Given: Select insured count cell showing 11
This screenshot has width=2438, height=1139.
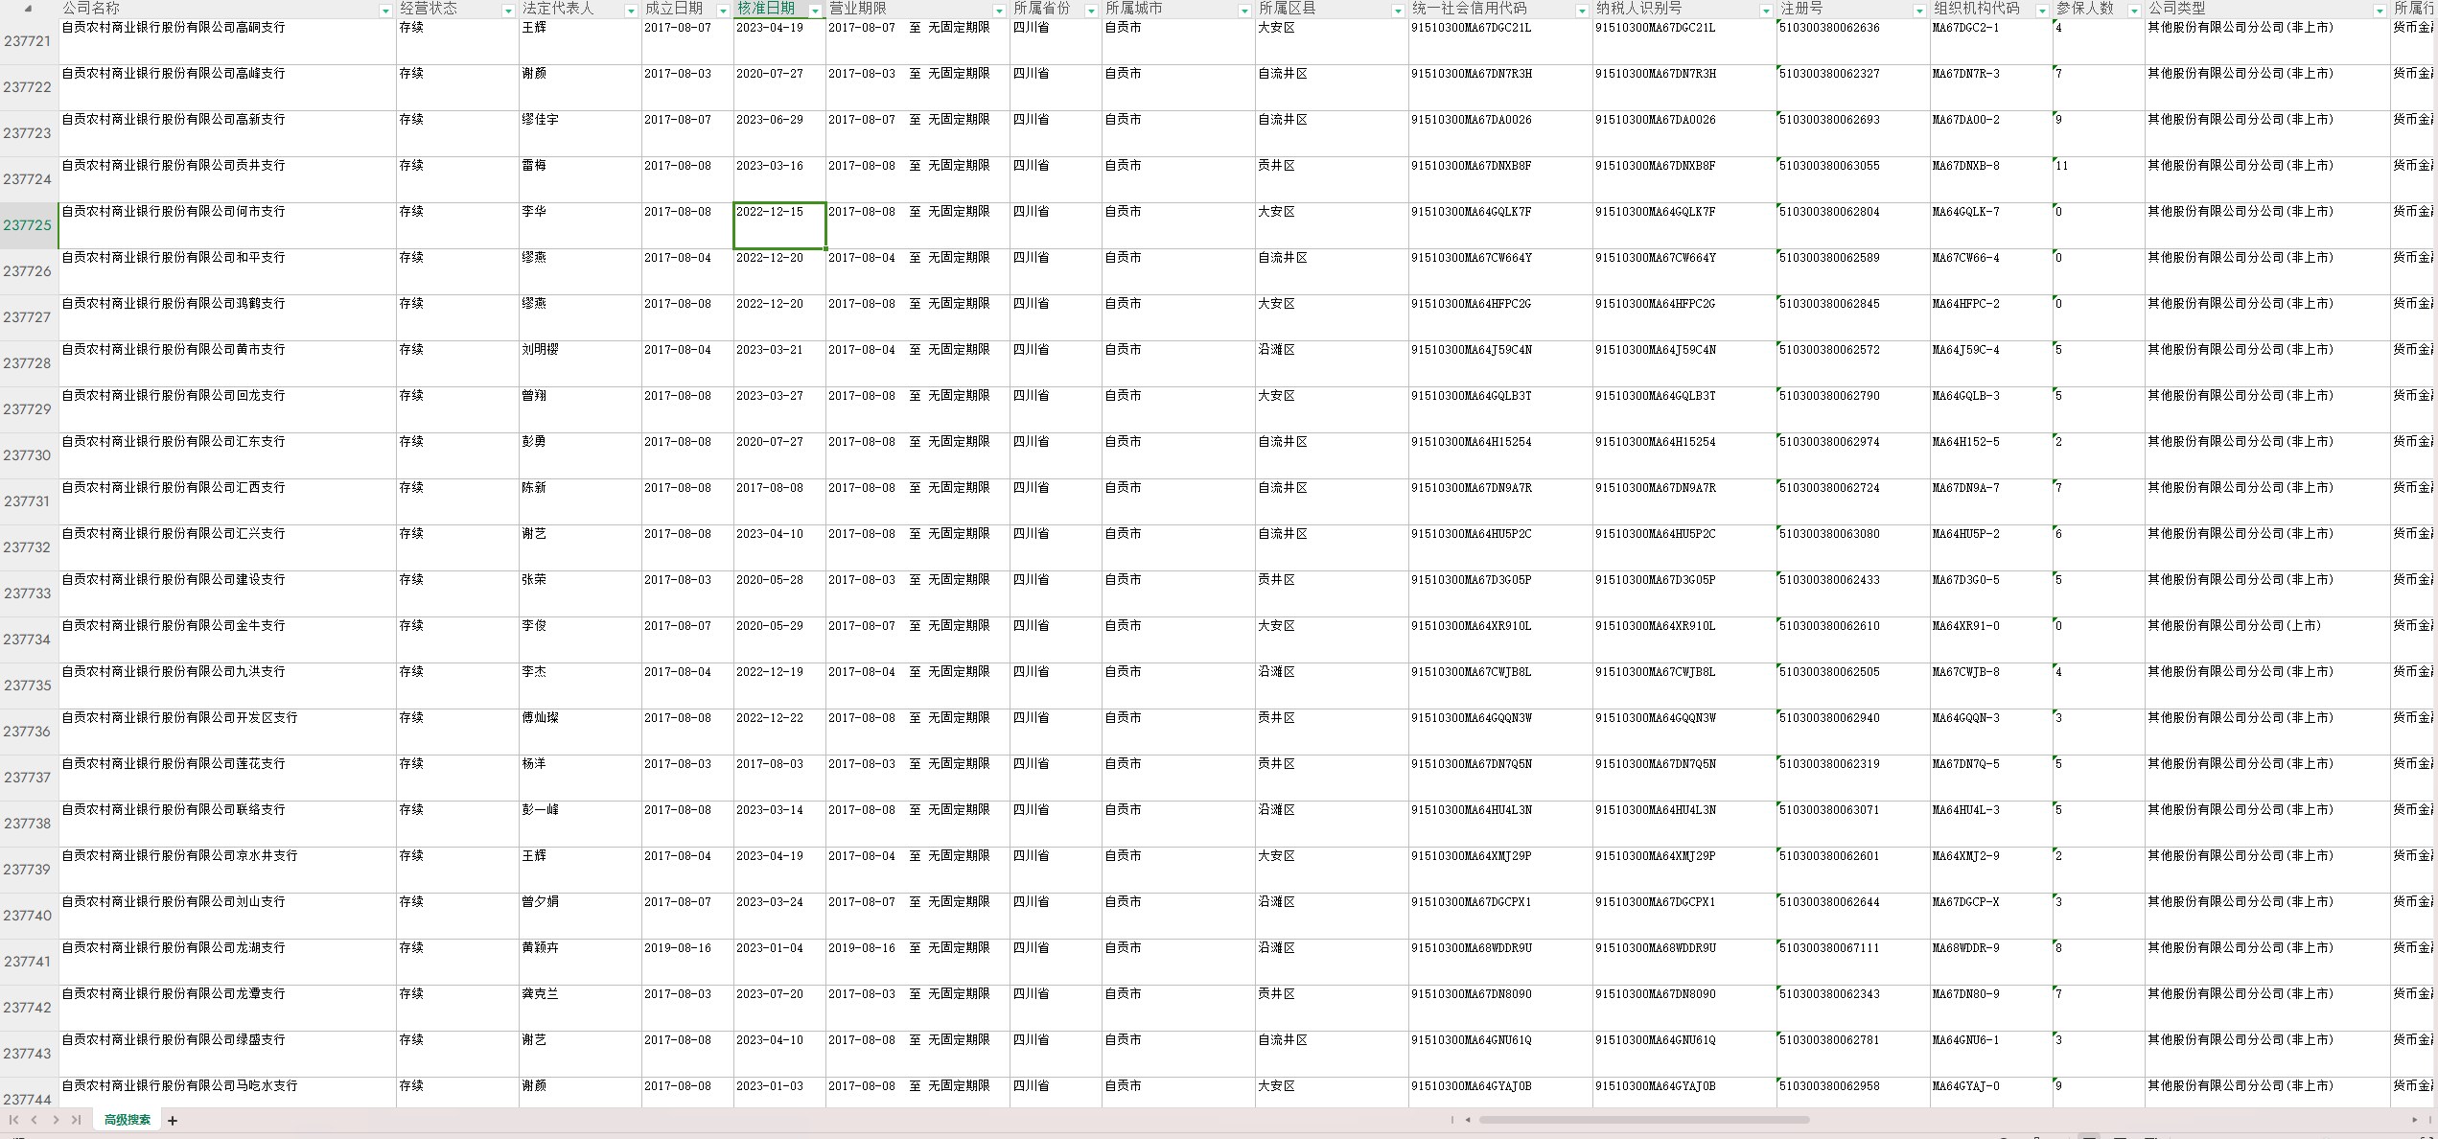Looking at the screenshot, I should tap(2099, 179).
